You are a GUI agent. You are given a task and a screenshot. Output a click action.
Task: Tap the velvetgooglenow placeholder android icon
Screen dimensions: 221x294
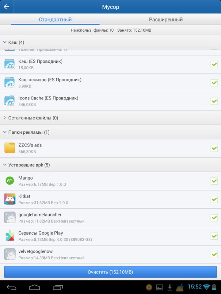coord(10,254)
